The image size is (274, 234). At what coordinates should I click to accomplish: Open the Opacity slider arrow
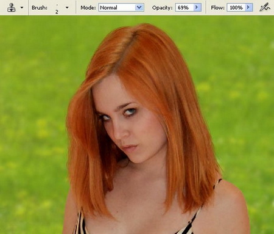click(x=197, y=7)
